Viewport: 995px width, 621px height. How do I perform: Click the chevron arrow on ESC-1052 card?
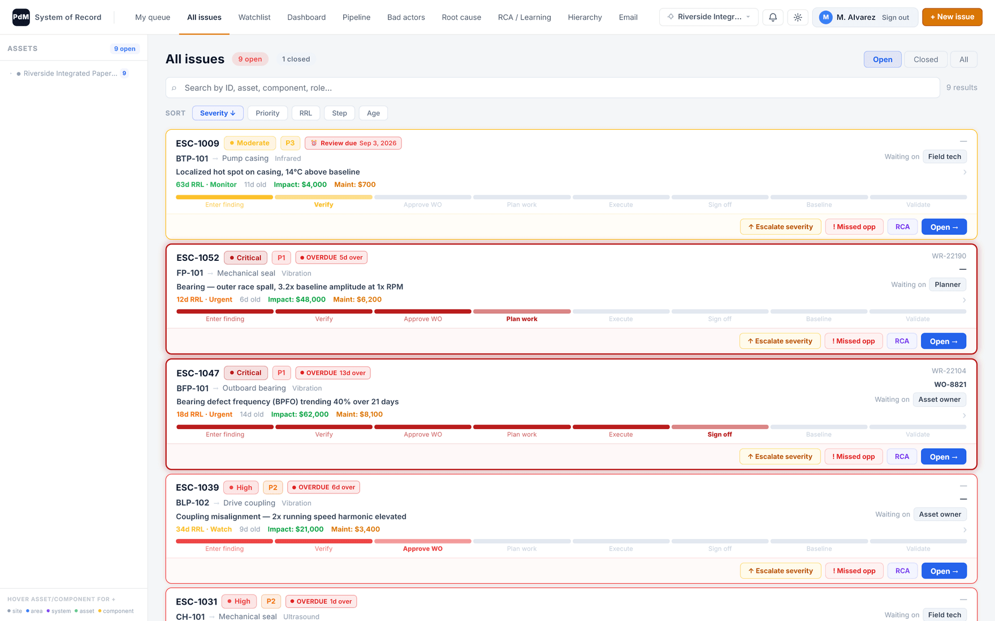(x=964, y=300)
